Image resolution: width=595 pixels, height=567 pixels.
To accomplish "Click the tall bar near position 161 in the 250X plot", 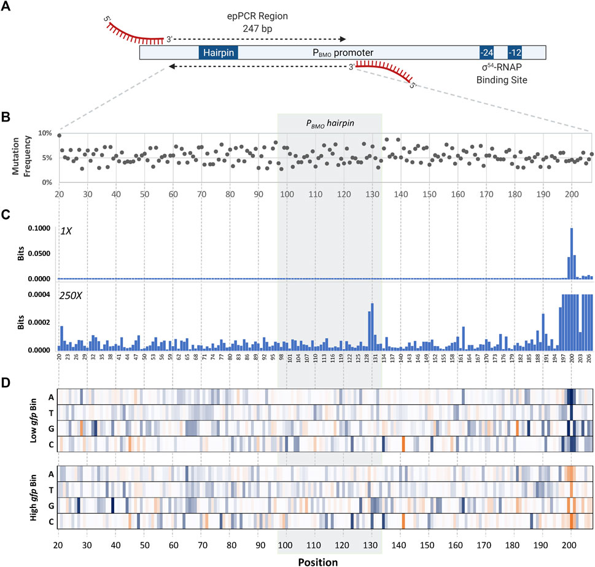I will (x=464, y=338).
